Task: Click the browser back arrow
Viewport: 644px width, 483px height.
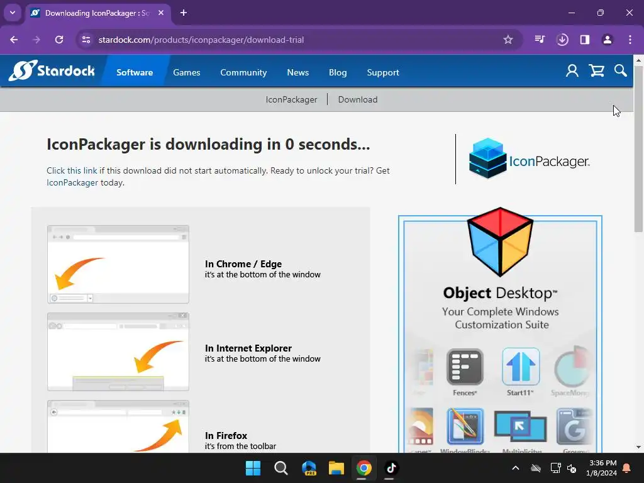Action: (x=14, y=40)
